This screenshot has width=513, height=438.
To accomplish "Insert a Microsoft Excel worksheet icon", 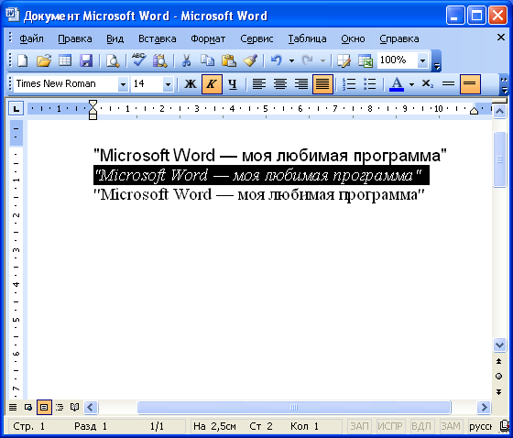I will (x=366, y=60).
